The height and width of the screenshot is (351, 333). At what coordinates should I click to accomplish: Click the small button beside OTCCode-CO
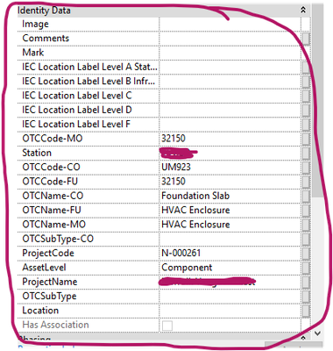click(306, 168)
